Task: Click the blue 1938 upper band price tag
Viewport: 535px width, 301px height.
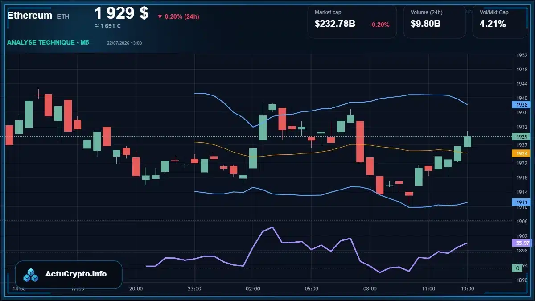Action: tap(521, 105)
